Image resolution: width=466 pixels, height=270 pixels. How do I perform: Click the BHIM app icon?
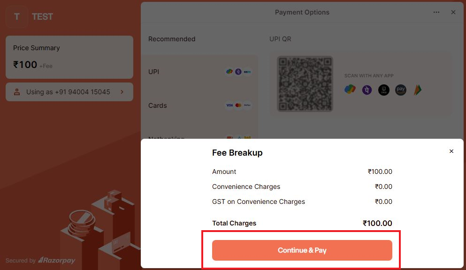[418, 90]
